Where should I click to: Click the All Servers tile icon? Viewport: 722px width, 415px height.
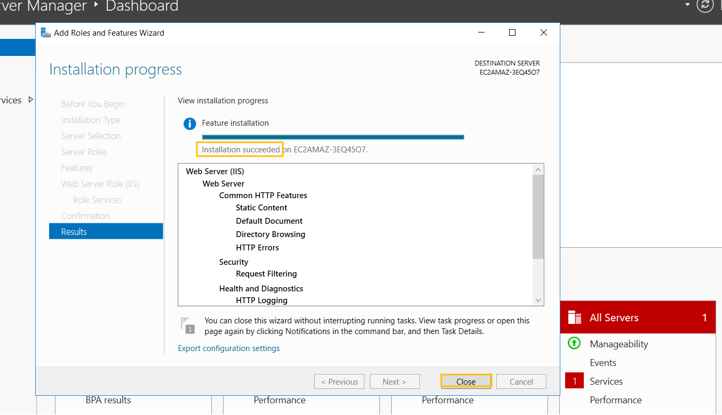point(575,318)
